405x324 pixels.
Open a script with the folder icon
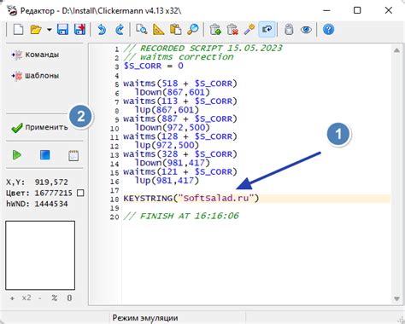pyautogui.click(x=36, y=30)
